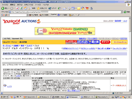Follow the レジラ escrow service link
Viewport: 132px width, 99px height.
(9, 86)
